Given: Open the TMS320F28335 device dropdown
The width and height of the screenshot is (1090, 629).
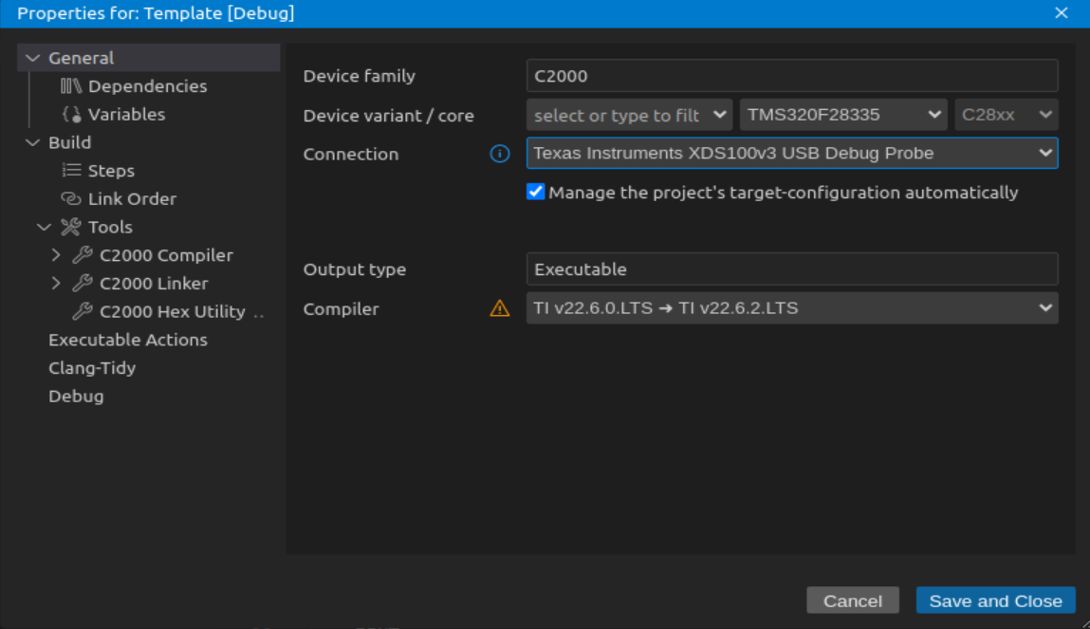Looking at the screenshot, I should 843,115.
